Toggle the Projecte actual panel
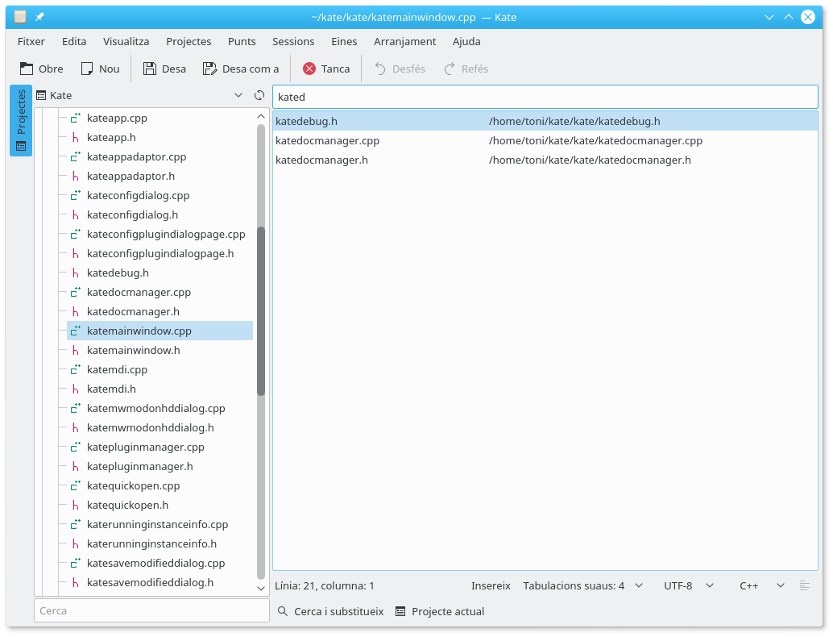 (x=440, y=611)
